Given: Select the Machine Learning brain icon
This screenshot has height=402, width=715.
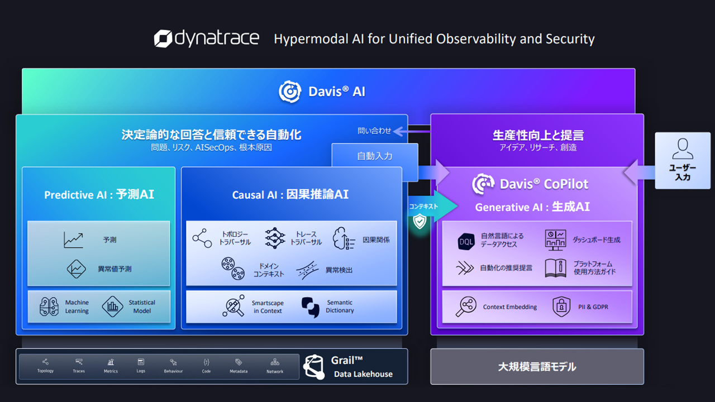Looking at the screenshot, I should click(49, 307).
